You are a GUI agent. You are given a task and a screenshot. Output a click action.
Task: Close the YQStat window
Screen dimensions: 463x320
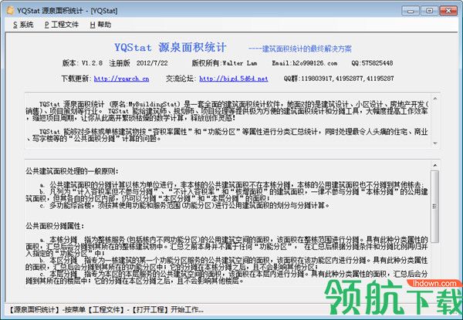[x=448, y=11]
